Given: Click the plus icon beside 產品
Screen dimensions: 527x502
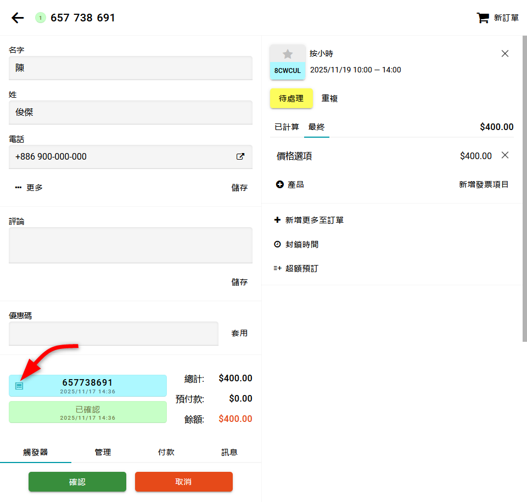Looking at the screenshot, I should (x=279, y=185).
